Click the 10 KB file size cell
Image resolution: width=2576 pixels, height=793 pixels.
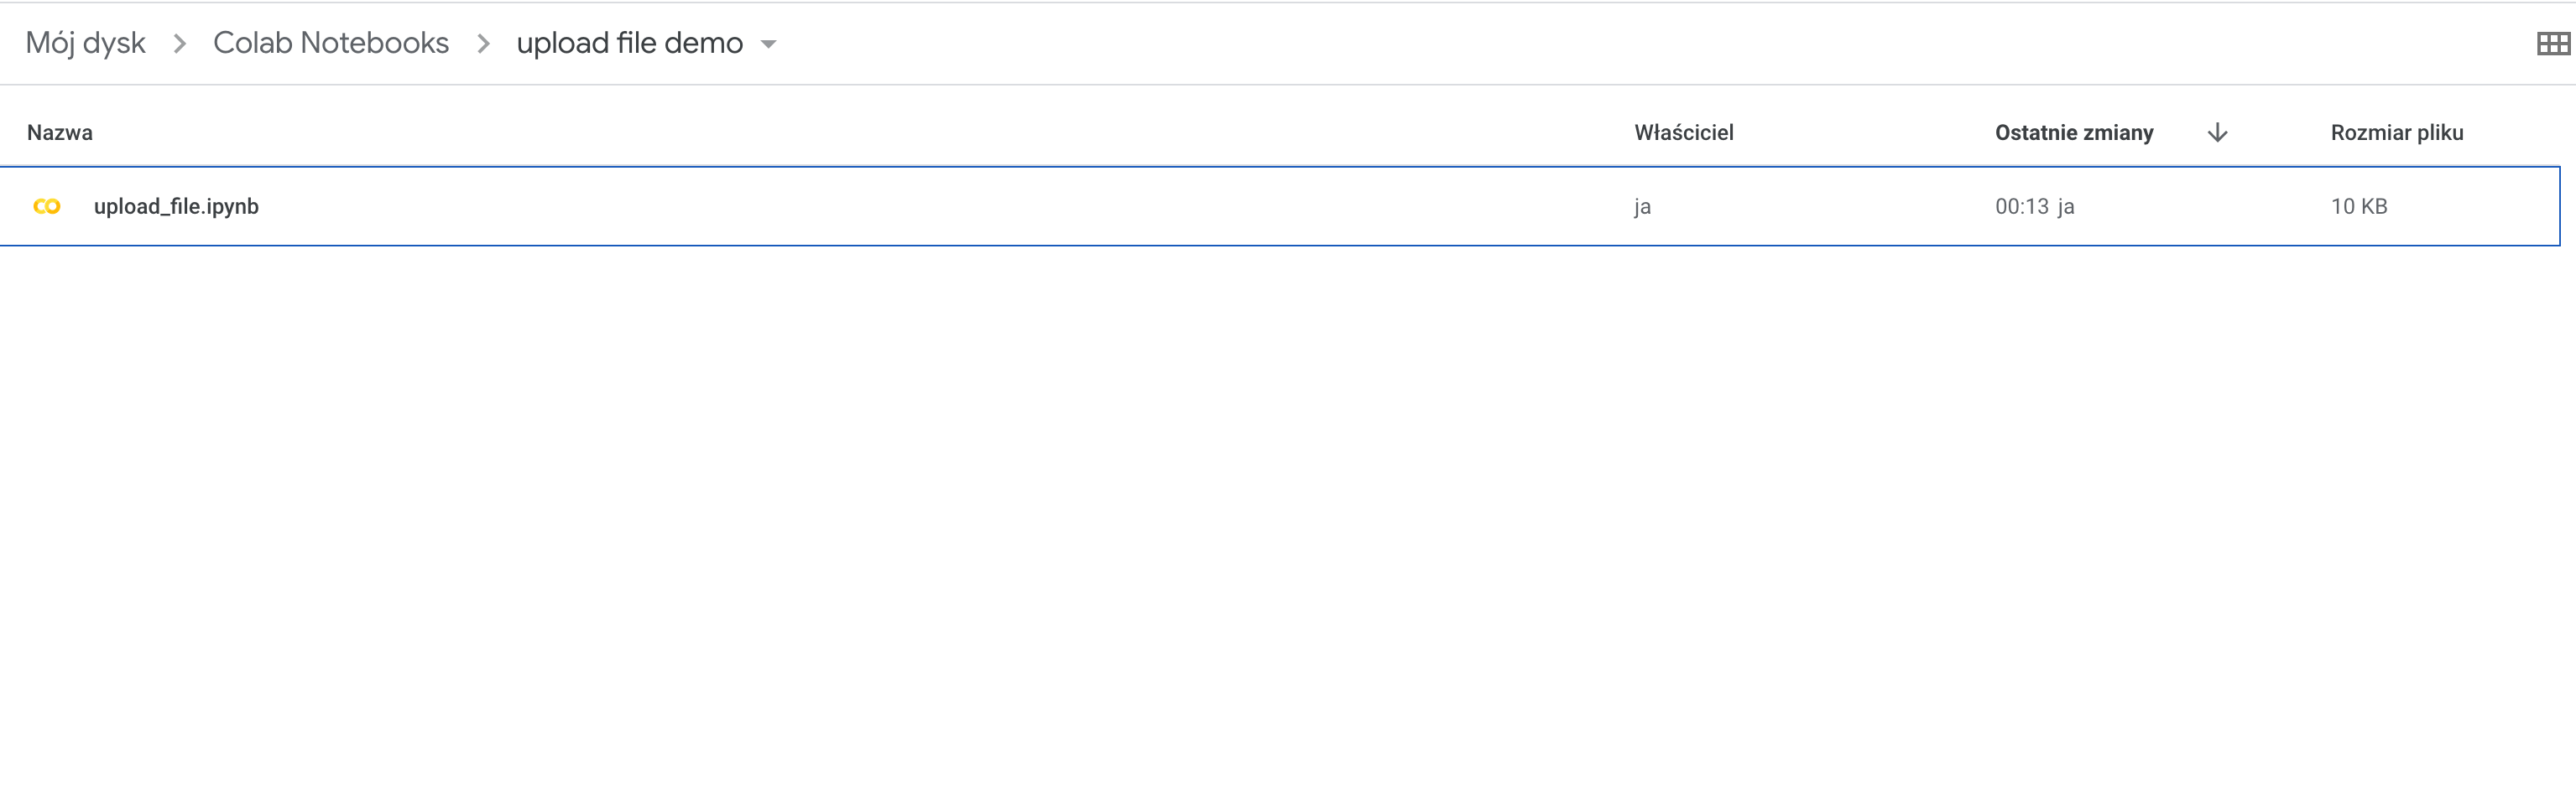(x=2359, y=207)
